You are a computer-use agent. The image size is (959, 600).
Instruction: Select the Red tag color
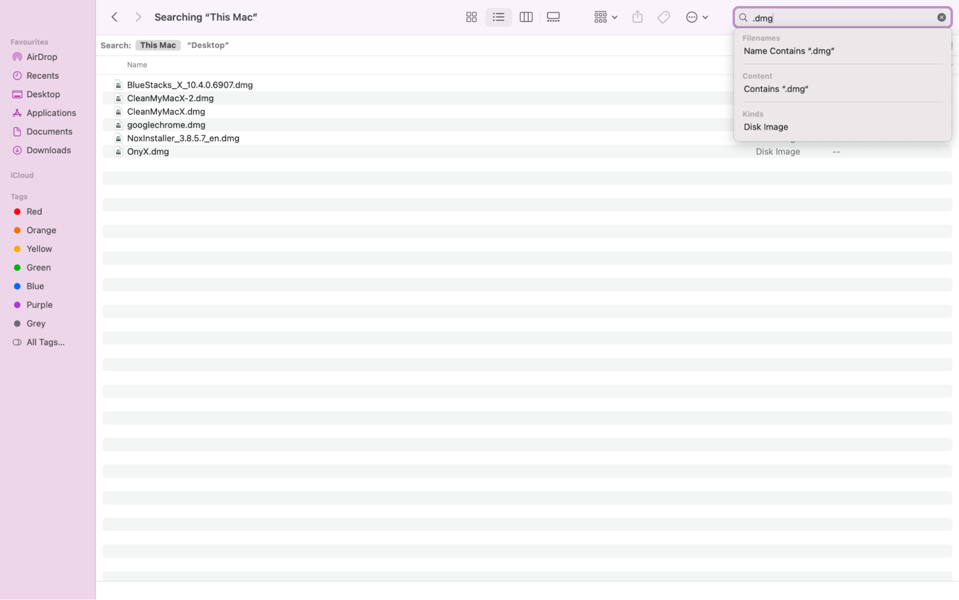[x=34, y=212]
